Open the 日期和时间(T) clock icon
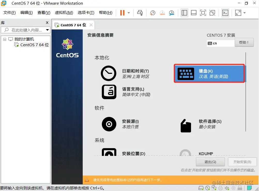The image size is (259, 191). coord(109,73)
